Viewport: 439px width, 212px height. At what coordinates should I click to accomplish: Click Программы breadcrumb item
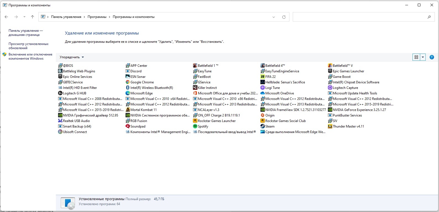[97, 17]
